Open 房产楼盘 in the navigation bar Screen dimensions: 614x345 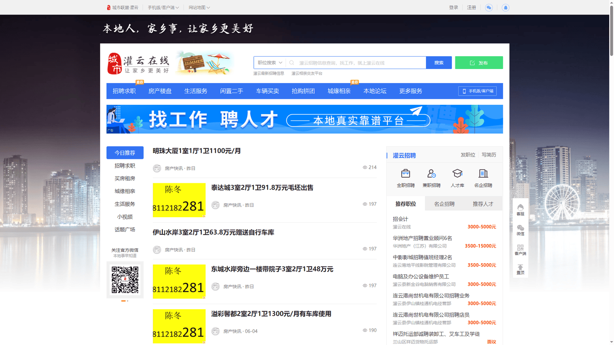click(x=160, y=91)
